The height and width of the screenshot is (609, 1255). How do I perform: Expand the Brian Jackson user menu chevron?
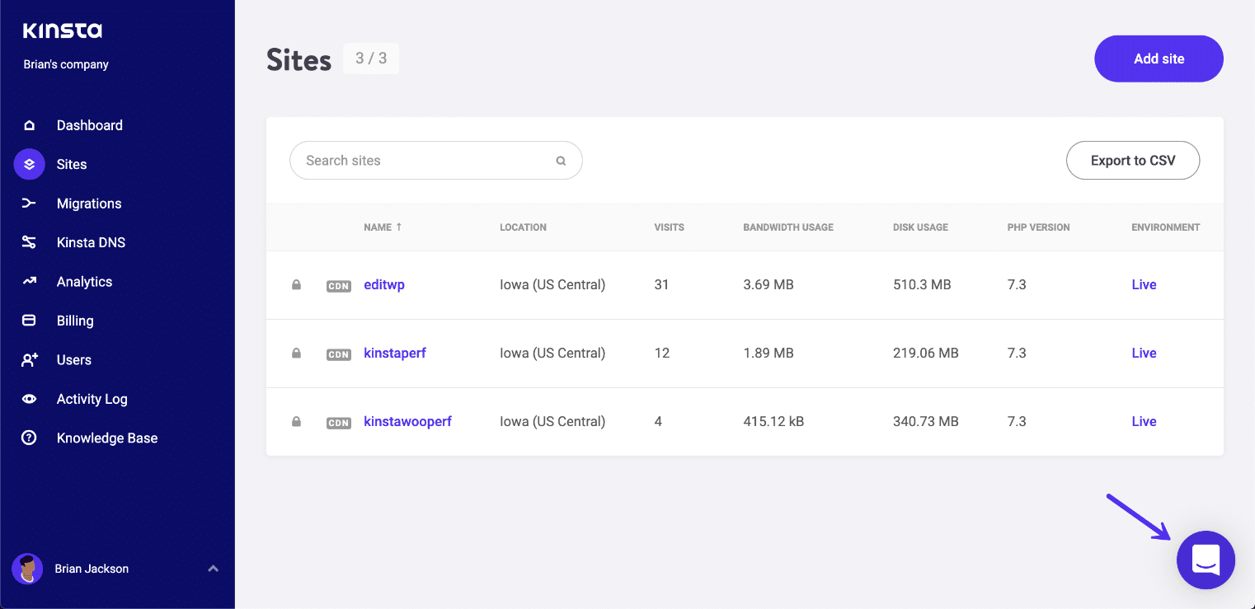click(x=213, y=569)
